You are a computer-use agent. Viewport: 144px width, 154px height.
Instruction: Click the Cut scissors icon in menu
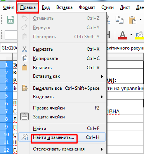coord(24,49)
